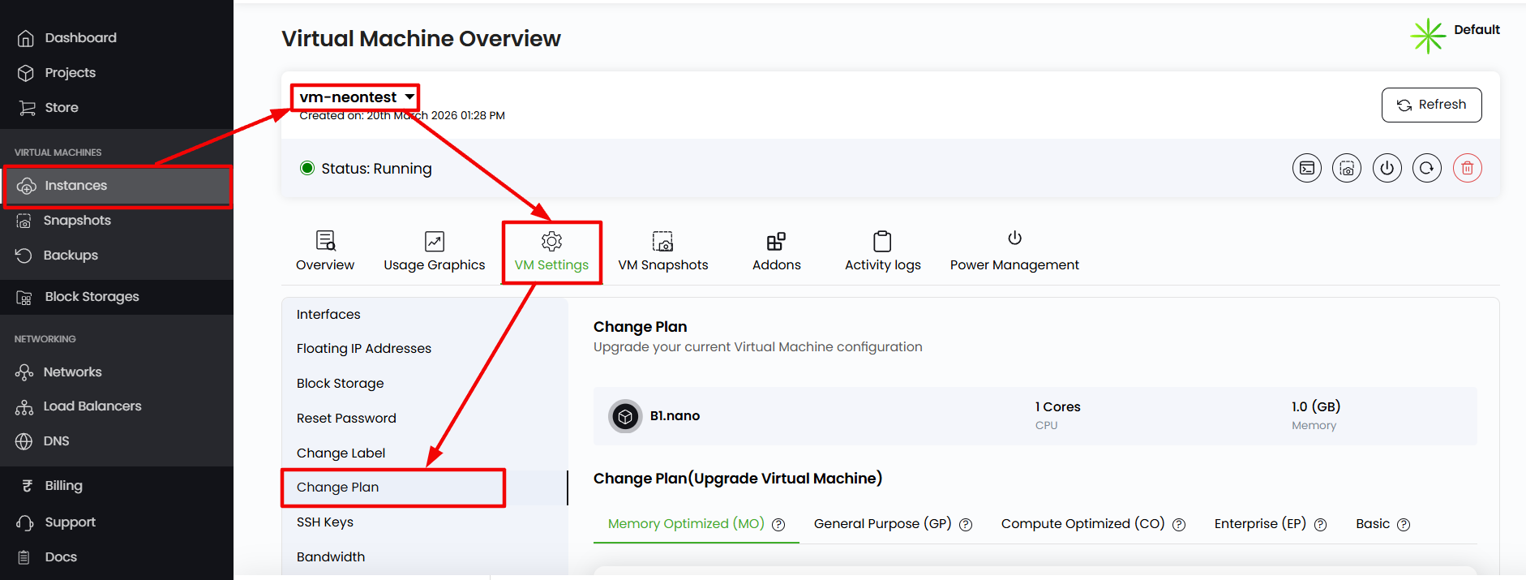This screenshot has width=1526, height=580.
Task: Click the reboot circular arrow icon
Action: [x=1426, y=169]
